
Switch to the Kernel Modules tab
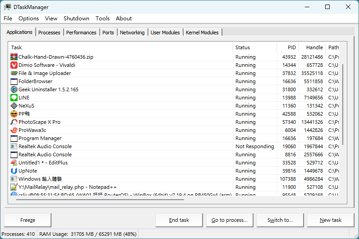202,33
